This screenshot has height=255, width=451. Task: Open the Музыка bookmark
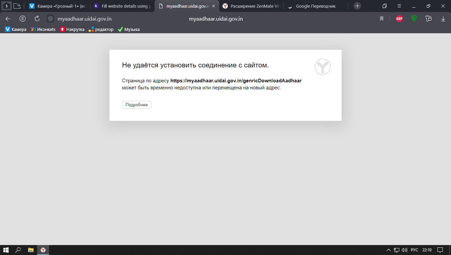click(129, 30)
